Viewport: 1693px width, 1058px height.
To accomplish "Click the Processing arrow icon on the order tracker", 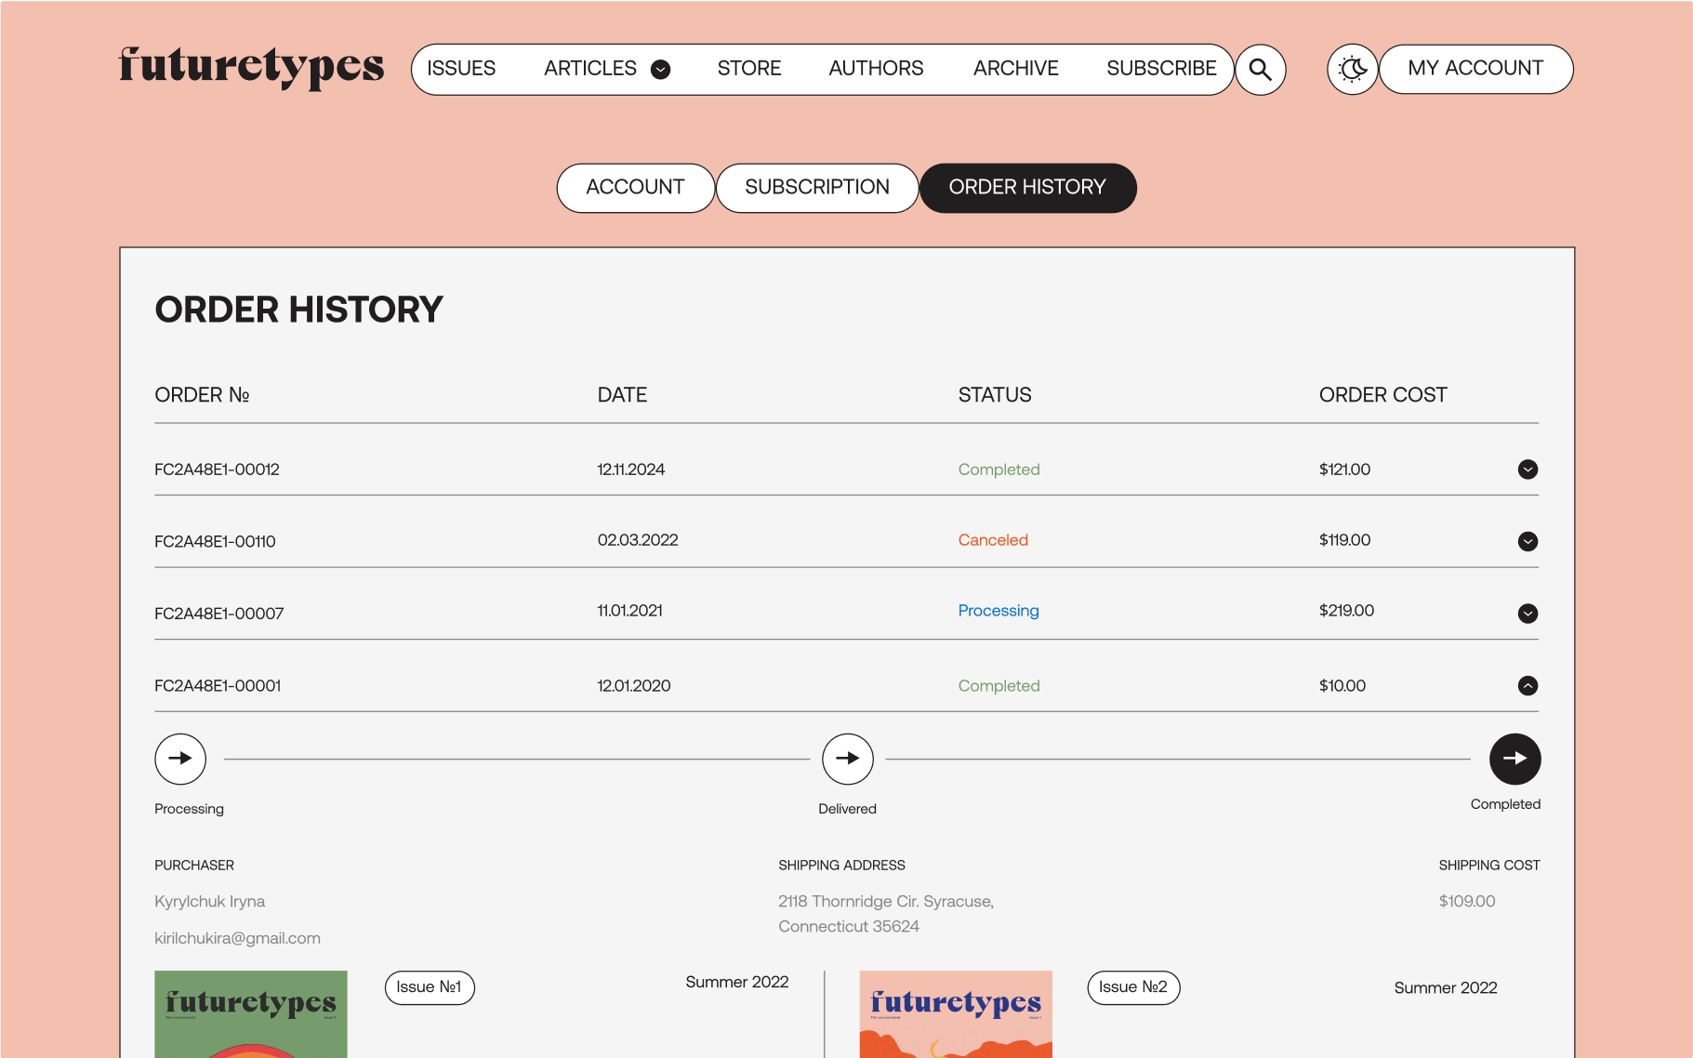I will [x=179, y=759].
